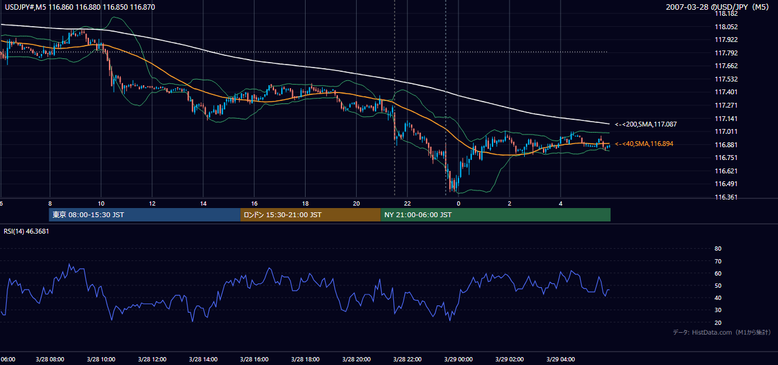This screenshot has height=365, width=778.
Task: Click hour label 16 under the price chart
Action: click(x=254, y=204)
